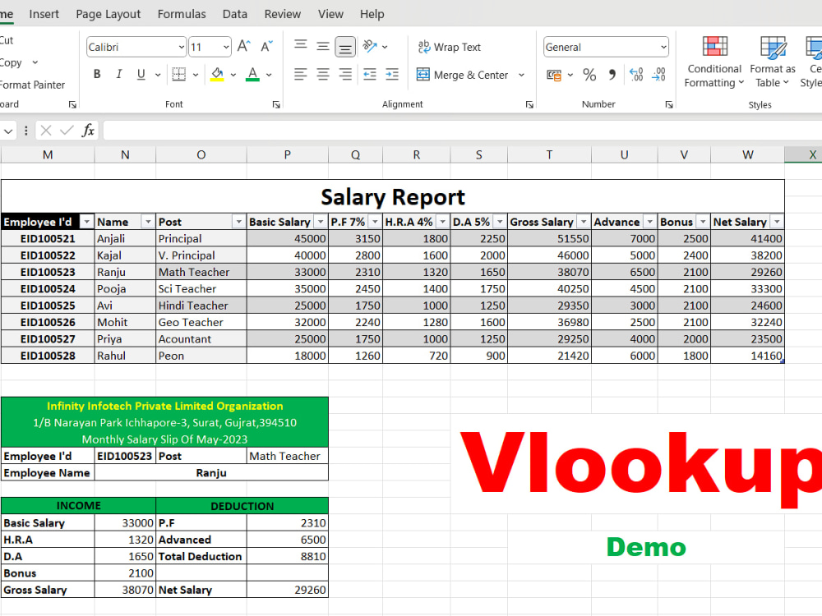
Task: Open the Review ribbon tab
Action: [x=282, y=13]
